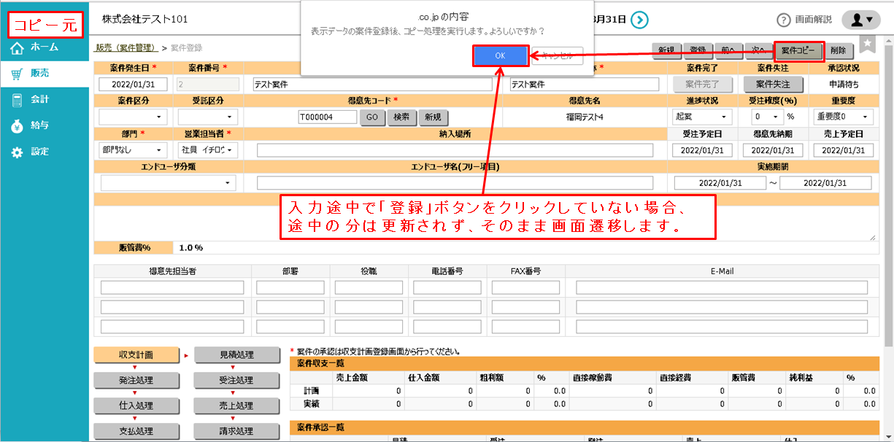Image resolution: width=894 pixels, height=442 pixels.
Task: Open the user account icon top right
Action: [x=860, y=19]
